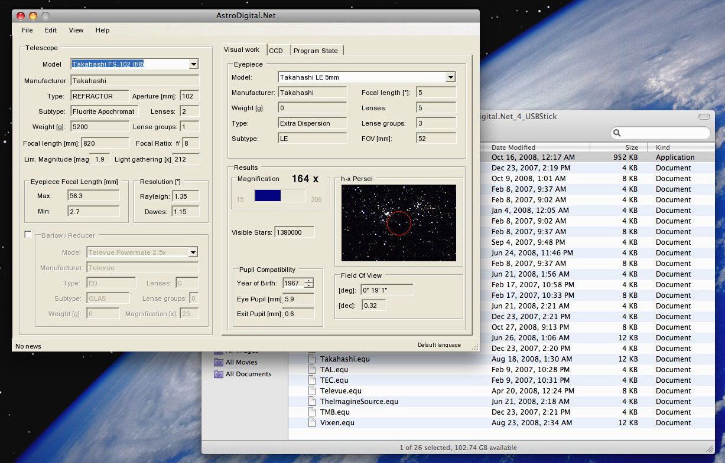Click the Vixen.equ file icon
This screenshot has height=463, width=725.
[312, 422]
